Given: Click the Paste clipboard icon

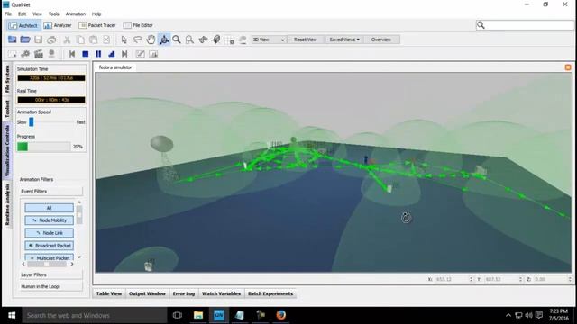Looking at the screenshot, I should pos(94,40).
